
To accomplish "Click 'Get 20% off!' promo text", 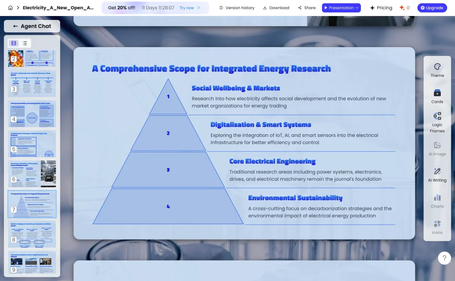I will pyautogui.click(x=122, y=8).
